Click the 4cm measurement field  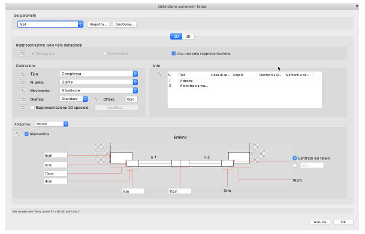(56, 181)
